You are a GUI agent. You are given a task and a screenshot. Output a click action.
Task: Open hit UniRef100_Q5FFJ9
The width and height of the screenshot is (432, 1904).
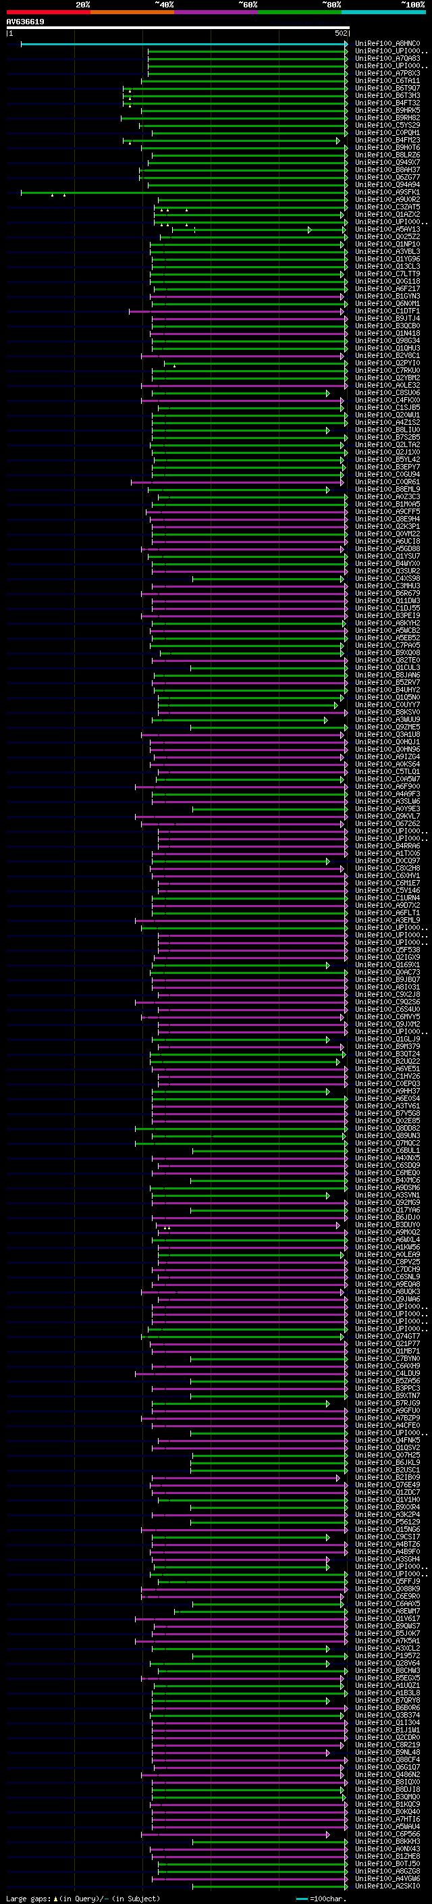tap(387, 1581)
